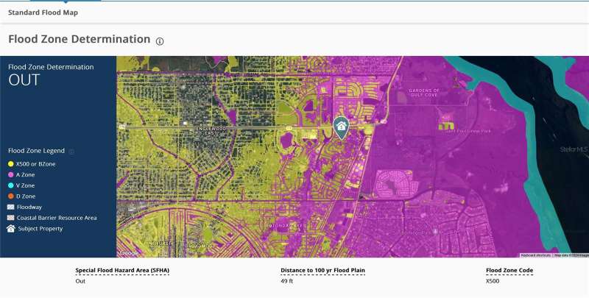The image size is (589, 298).
Task: Click the Subject Property house legend icon
Action: click(10, 229)
